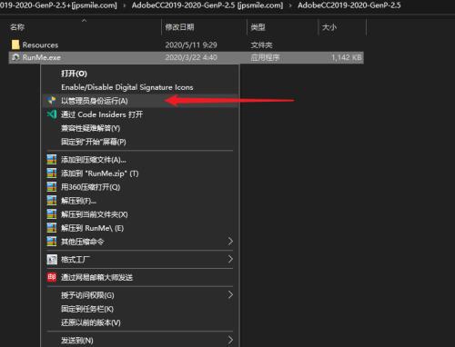
Task: Click the date 2020/5/11 9:29
Action: (x=191, y=45)
